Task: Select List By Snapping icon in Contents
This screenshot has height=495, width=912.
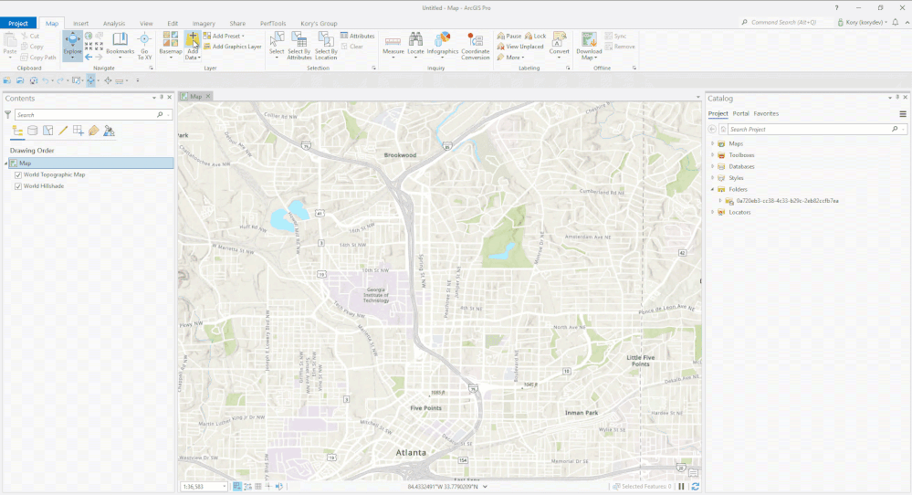Action: (78, 132)
